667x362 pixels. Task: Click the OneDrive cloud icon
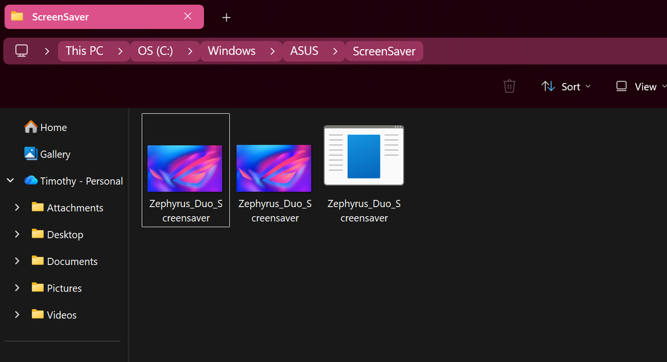(x=31, y=180)
